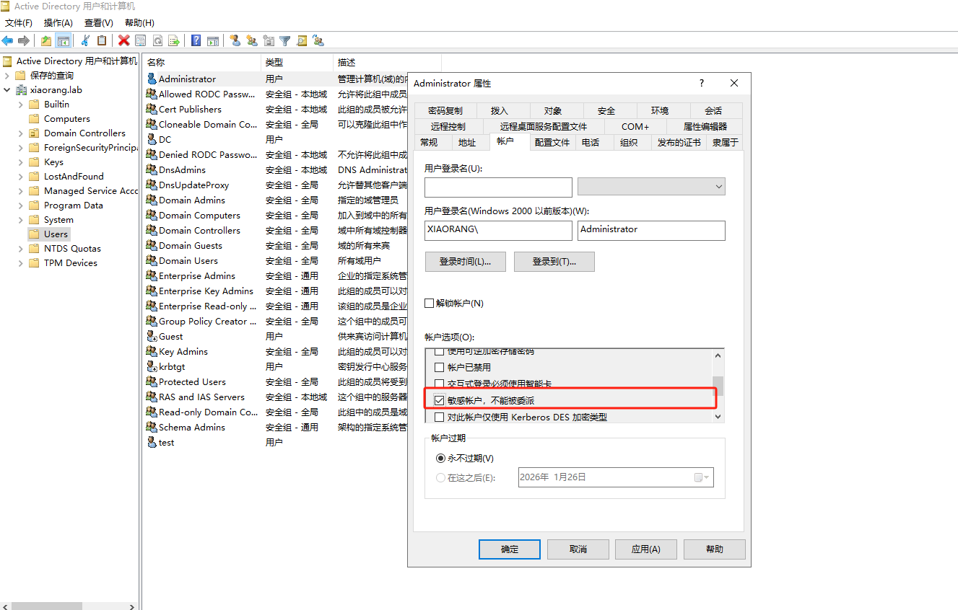This screenshot has height=610, width=958.
Task: Click the Domain Controllers folder icon in tree
Action: pos(34,133)
